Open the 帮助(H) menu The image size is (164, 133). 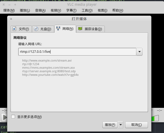[x=118, y=10]
